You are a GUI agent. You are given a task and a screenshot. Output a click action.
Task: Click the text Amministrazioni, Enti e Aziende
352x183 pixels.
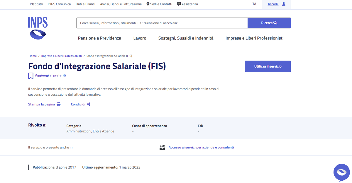click(90, 131)
